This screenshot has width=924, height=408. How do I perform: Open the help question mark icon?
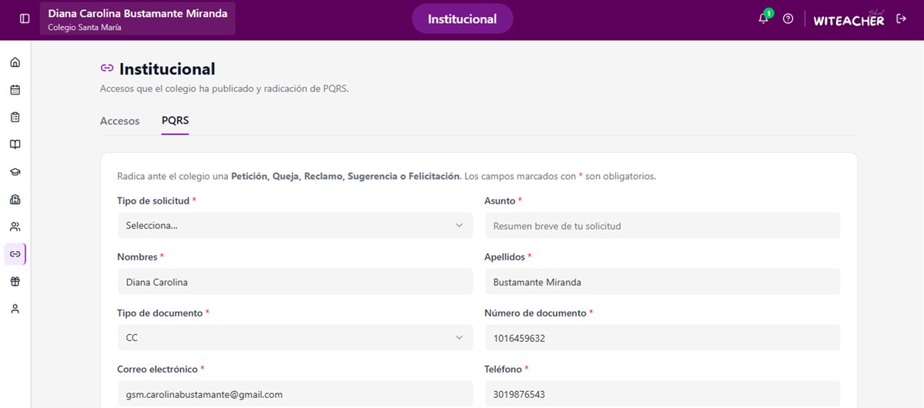pyautogui.click(x=788, y=18)
